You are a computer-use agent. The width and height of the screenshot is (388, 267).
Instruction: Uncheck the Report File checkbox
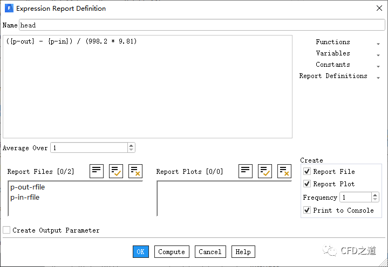(x=307, y=171)
